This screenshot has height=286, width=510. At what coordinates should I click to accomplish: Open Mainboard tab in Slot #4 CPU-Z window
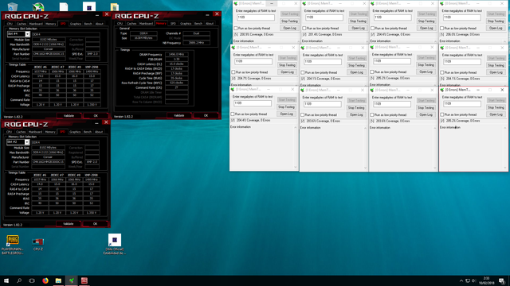click(36, 24)
